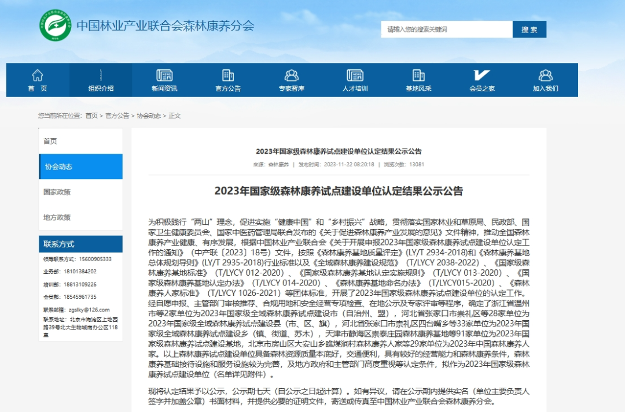Image resolution: width=625 pixels, height=412 pixels.
Task: Open the 专家智库 menu label
Action: tap(291, 88)
